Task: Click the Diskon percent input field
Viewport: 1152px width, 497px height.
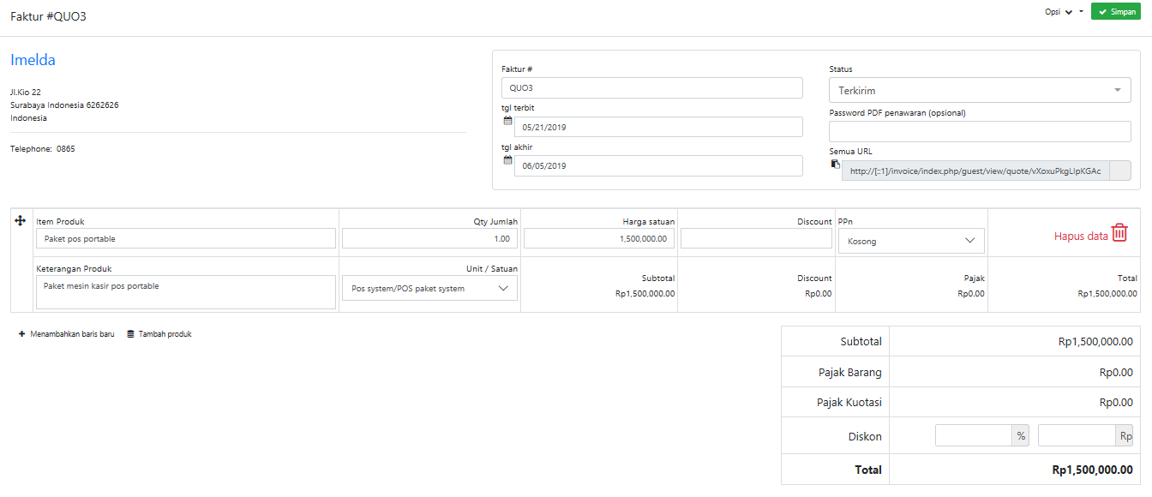Action: tap(973, 436)
